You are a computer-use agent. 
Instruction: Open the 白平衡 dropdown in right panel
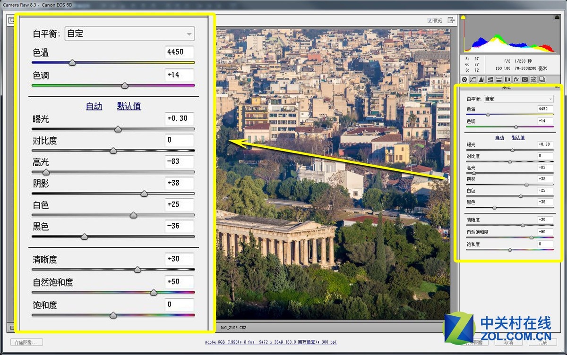(518, 99)
